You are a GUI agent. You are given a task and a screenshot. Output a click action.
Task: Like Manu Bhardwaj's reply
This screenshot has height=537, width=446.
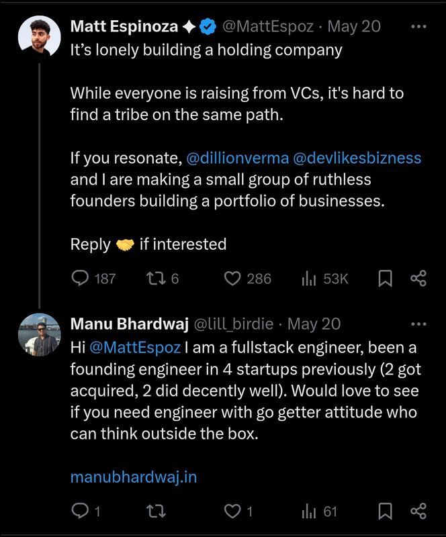point(232,511)
